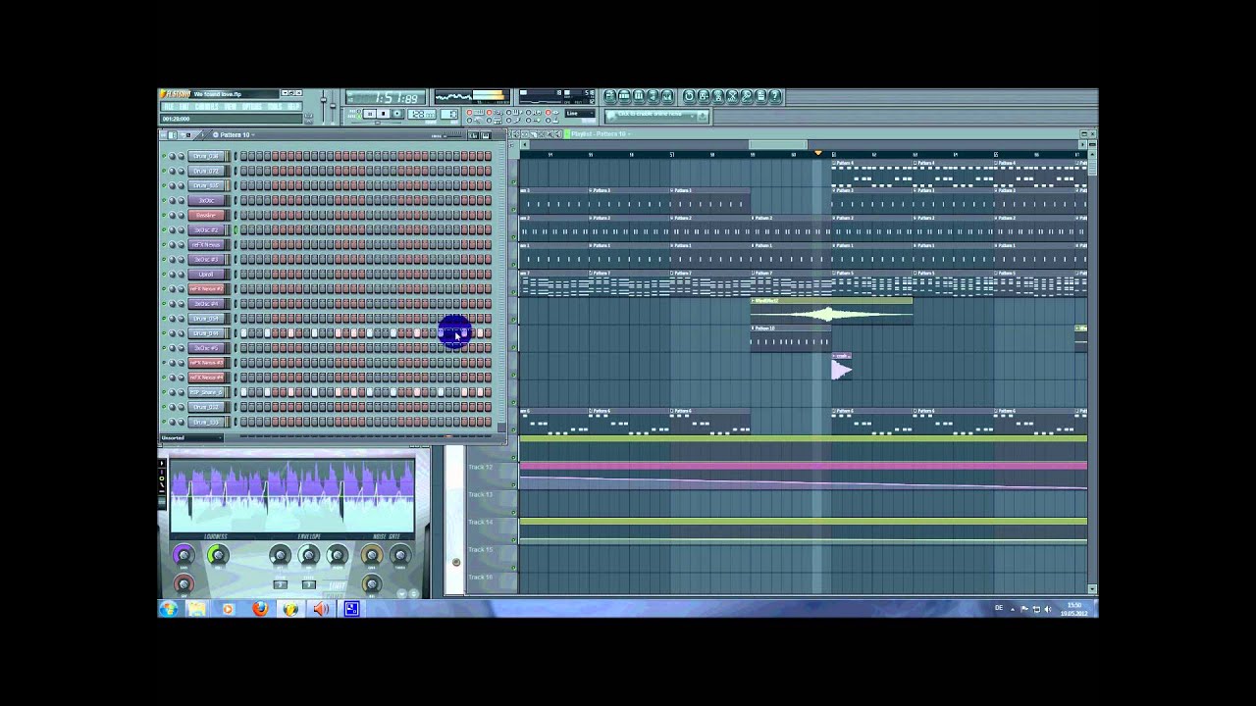Stop playback with the transport stop button
Viewport: 1256px width, 706px height.
(384, 114)
